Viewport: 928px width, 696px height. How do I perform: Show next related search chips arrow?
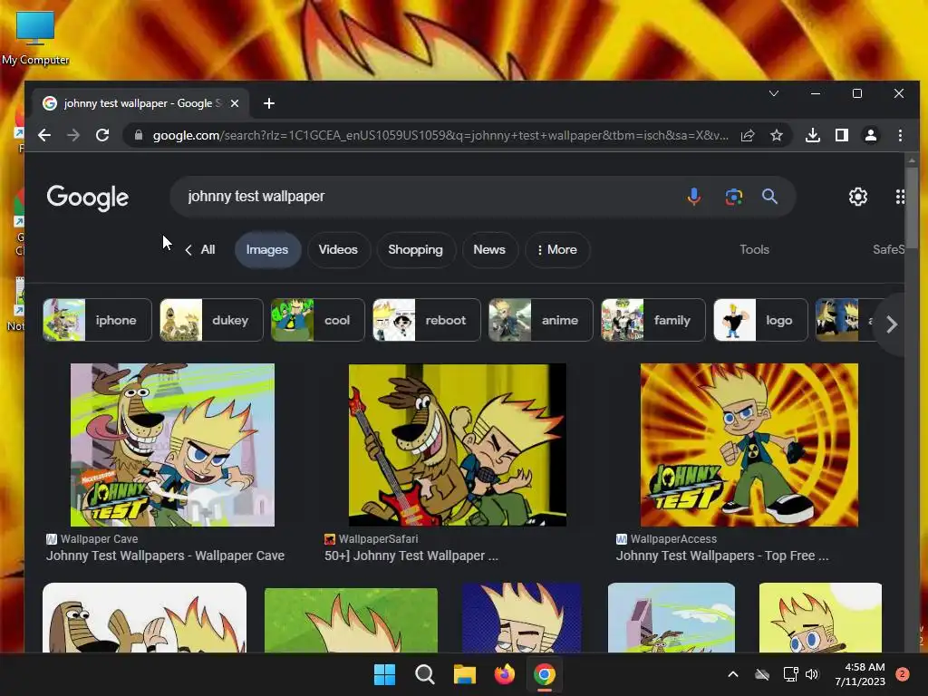892,324
